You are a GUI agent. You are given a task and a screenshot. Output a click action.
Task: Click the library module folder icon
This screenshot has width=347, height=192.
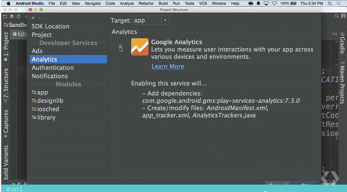(x=34, y=117)
